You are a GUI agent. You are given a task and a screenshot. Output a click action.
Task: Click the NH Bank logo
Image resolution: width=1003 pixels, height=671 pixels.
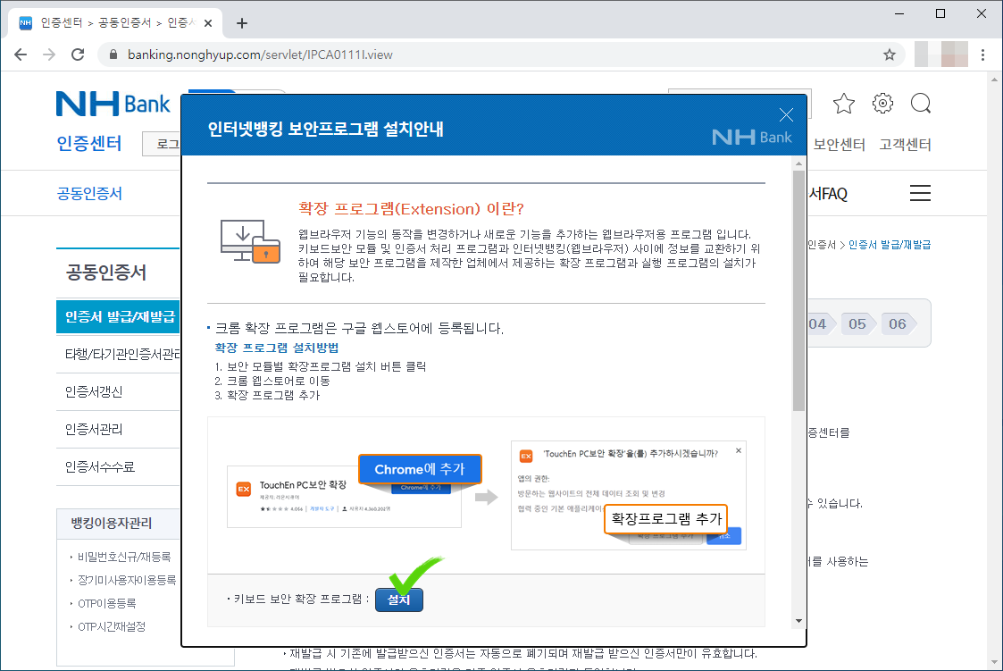(x=113, y=104)
